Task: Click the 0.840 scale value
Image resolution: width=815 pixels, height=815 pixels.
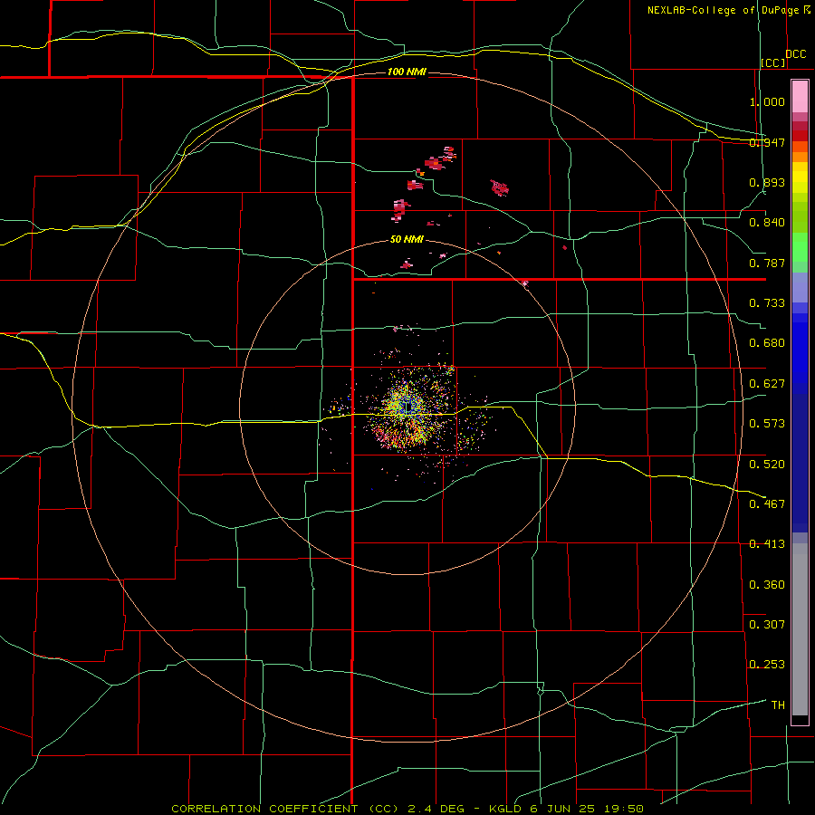Action: click(x=767, y=223)
